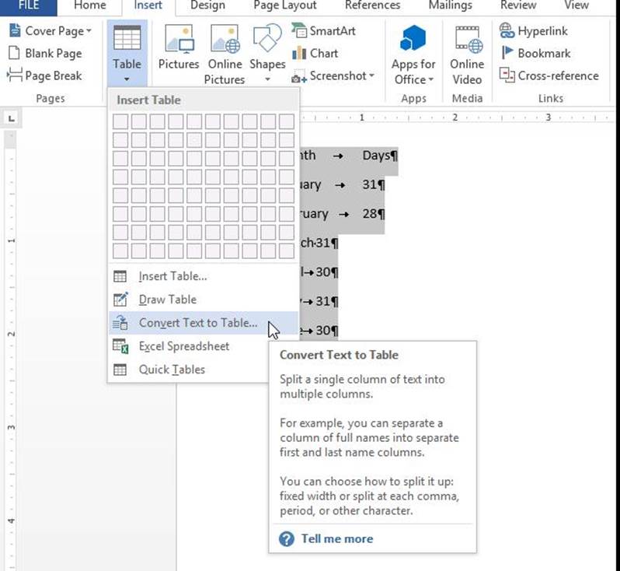Choose Convert Text to Table menu item
Viewport: 620px width, 571px height.
click(x=197, y=323)
